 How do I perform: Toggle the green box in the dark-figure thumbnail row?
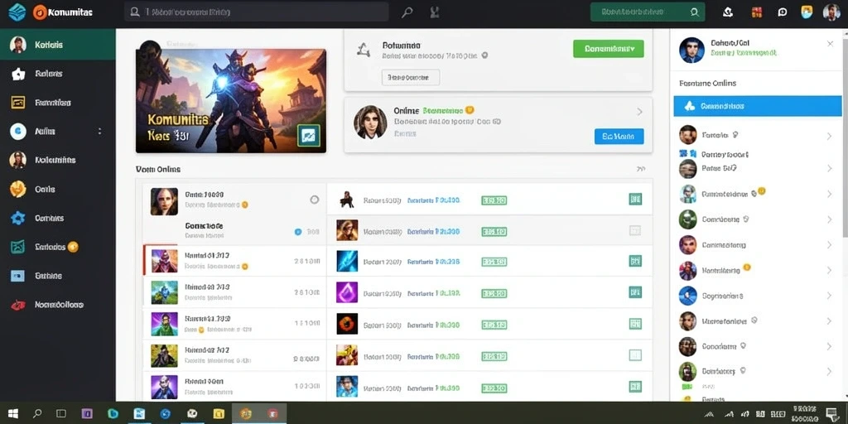point(635,200)
